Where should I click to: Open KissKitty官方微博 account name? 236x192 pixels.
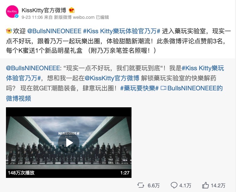44,10
